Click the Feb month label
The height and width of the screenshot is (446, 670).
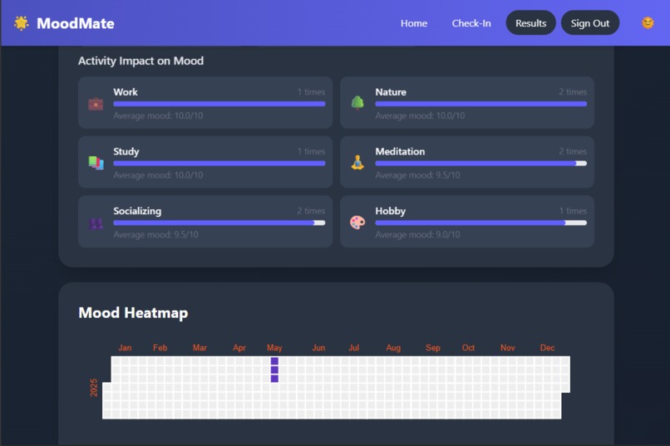coord(160,347)
